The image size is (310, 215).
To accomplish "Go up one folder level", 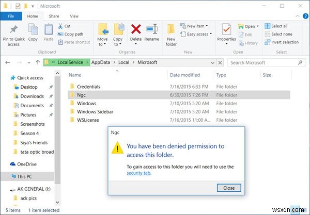I will [x=38, y=62].
